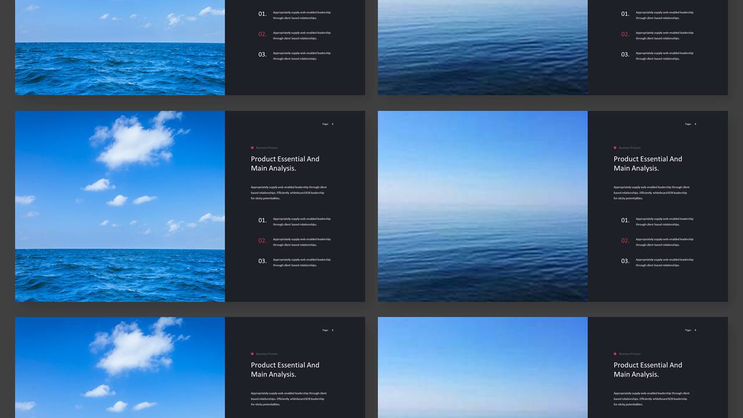Click the '03.' number on the fully visible calm-sea slide
The height and width of the screenshot is (418, 743).
click(625, 261)
